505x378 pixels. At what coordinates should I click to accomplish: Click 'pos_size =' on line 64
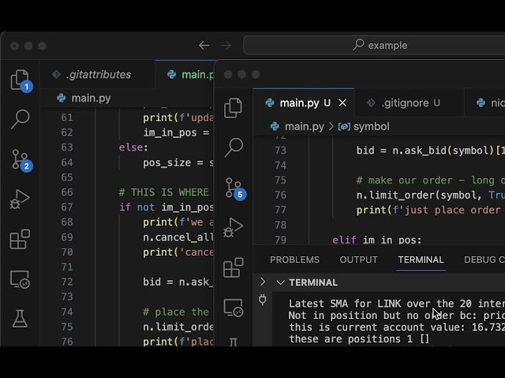pos(173,163)
